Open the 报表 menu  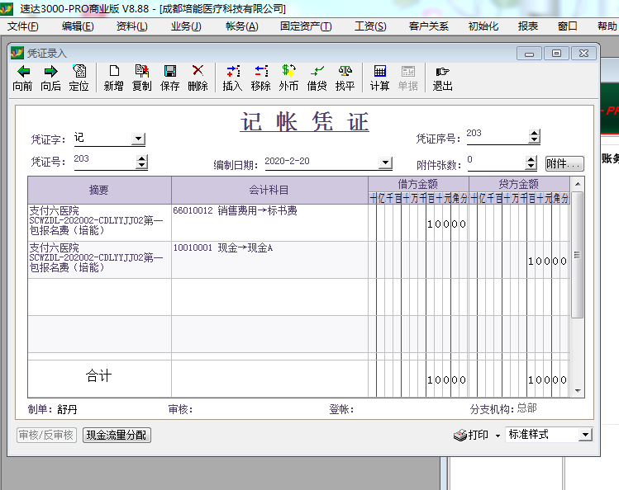click(x=528, y=26)
